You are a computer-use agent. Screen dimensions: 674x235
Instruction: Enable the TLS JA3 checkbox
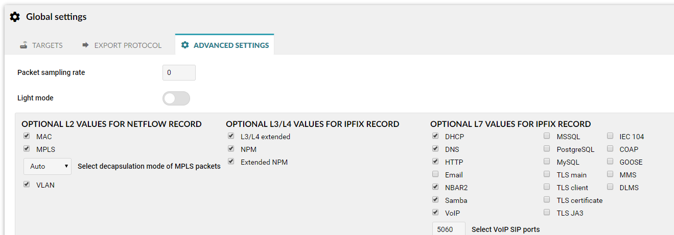547,213
